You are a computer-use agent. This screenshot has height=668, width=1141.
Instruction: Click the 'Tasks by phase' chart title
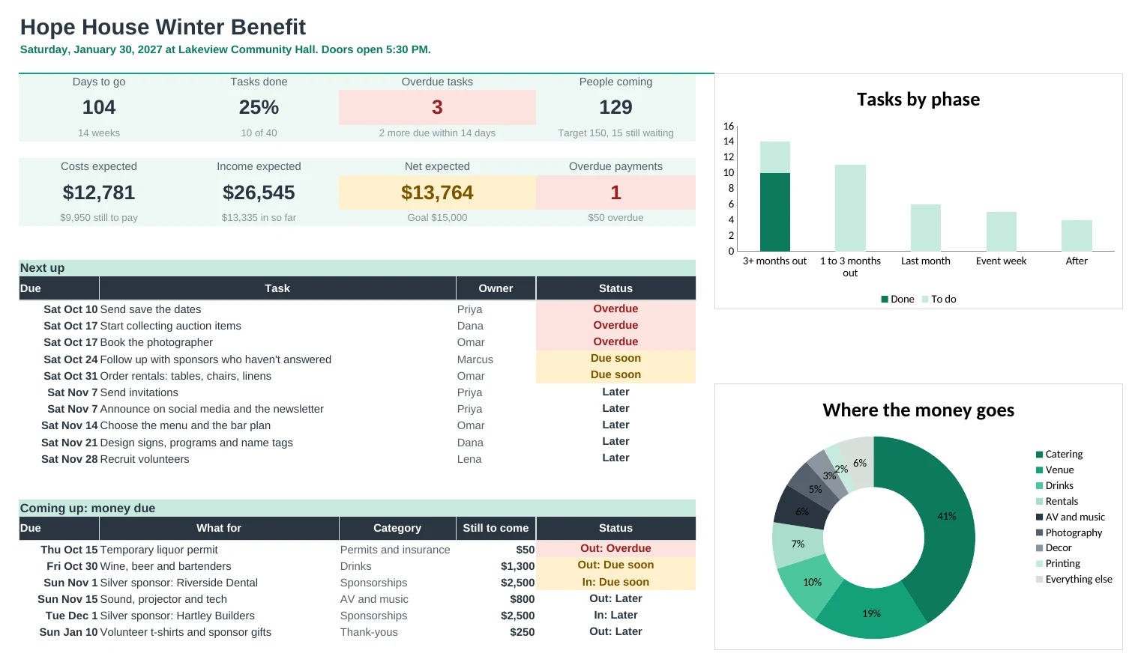(918, 100)
